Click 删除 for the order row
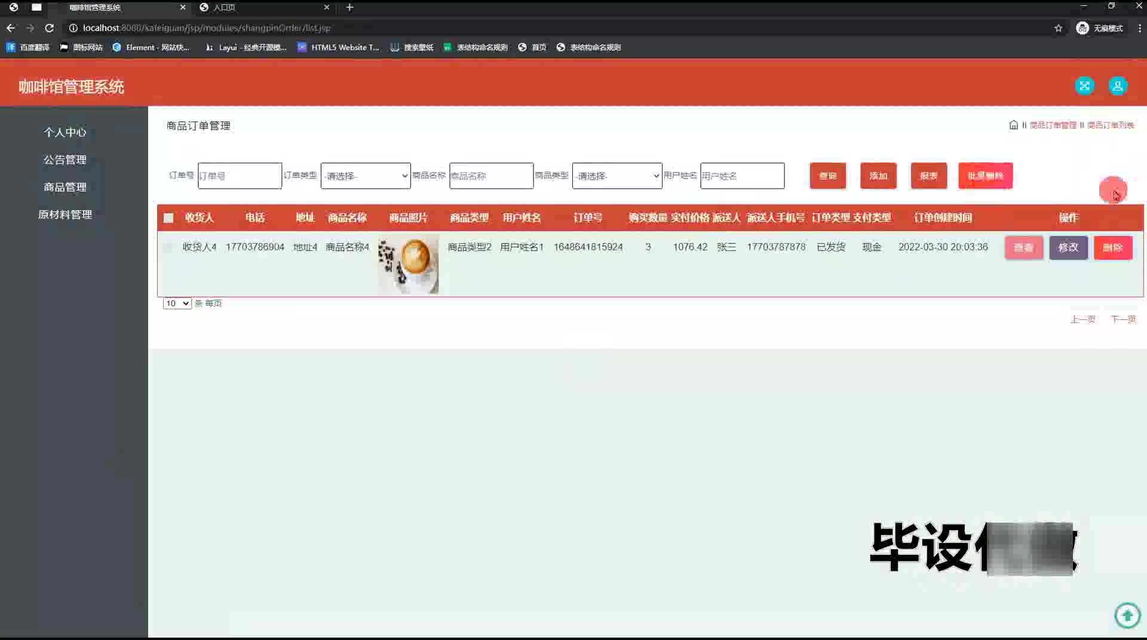Image resolution: width=1147 pixels, height=640 pixels. 1113,247
